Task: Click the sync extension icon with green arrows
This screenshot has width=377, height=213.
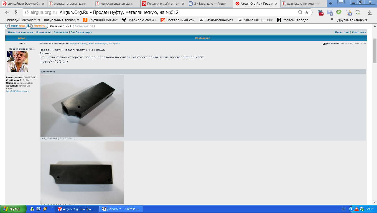Action: [x=358, y=12]
